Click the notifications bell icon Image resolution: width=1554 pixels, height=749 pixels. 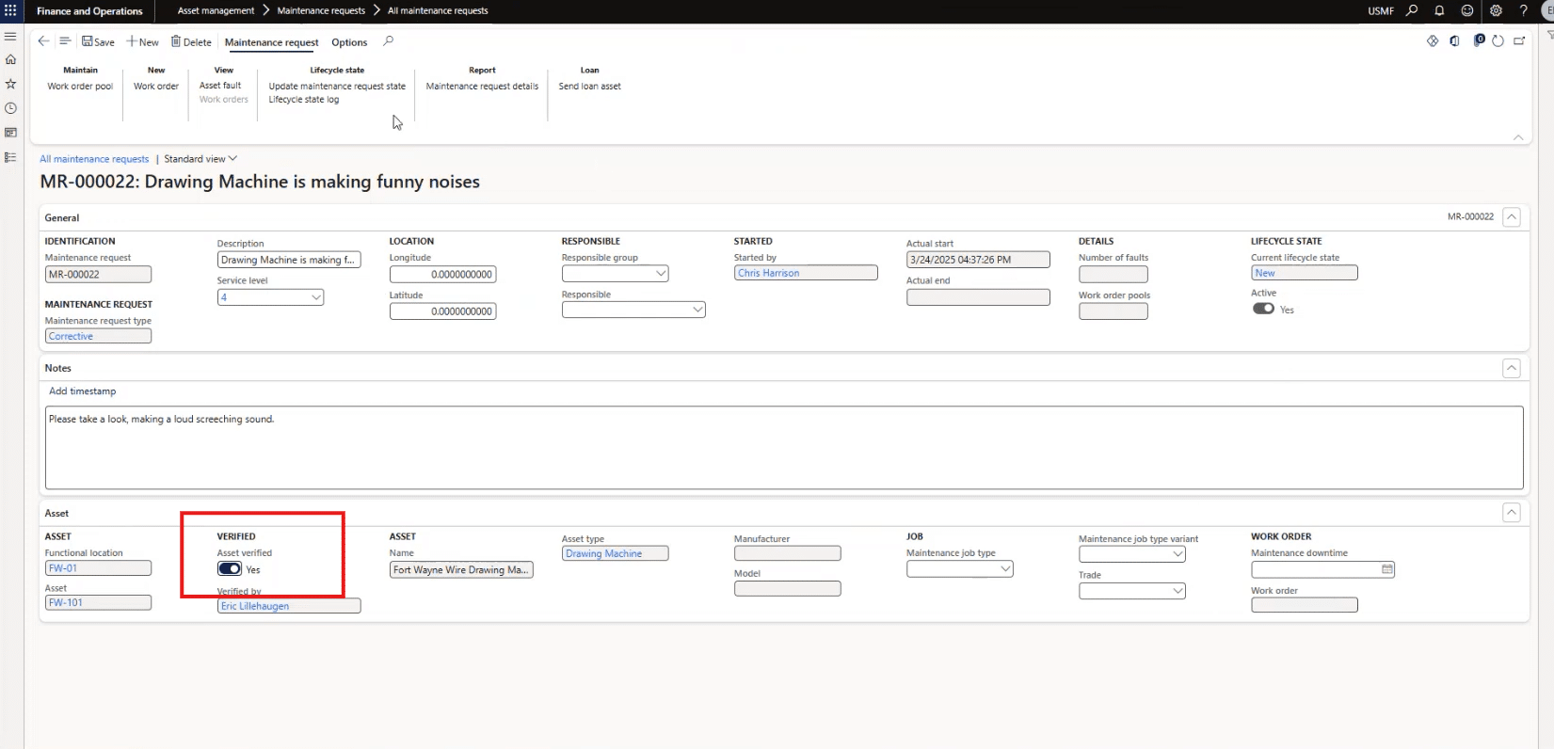pos(1439,11)
